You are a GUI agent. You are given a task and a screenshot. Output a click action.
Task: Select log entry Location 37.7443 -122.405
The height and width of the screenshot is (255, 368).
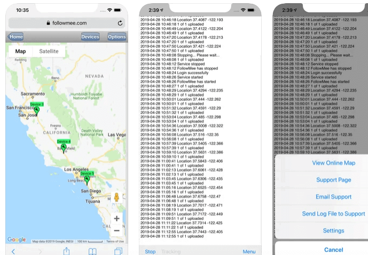[x=182, y=232]
